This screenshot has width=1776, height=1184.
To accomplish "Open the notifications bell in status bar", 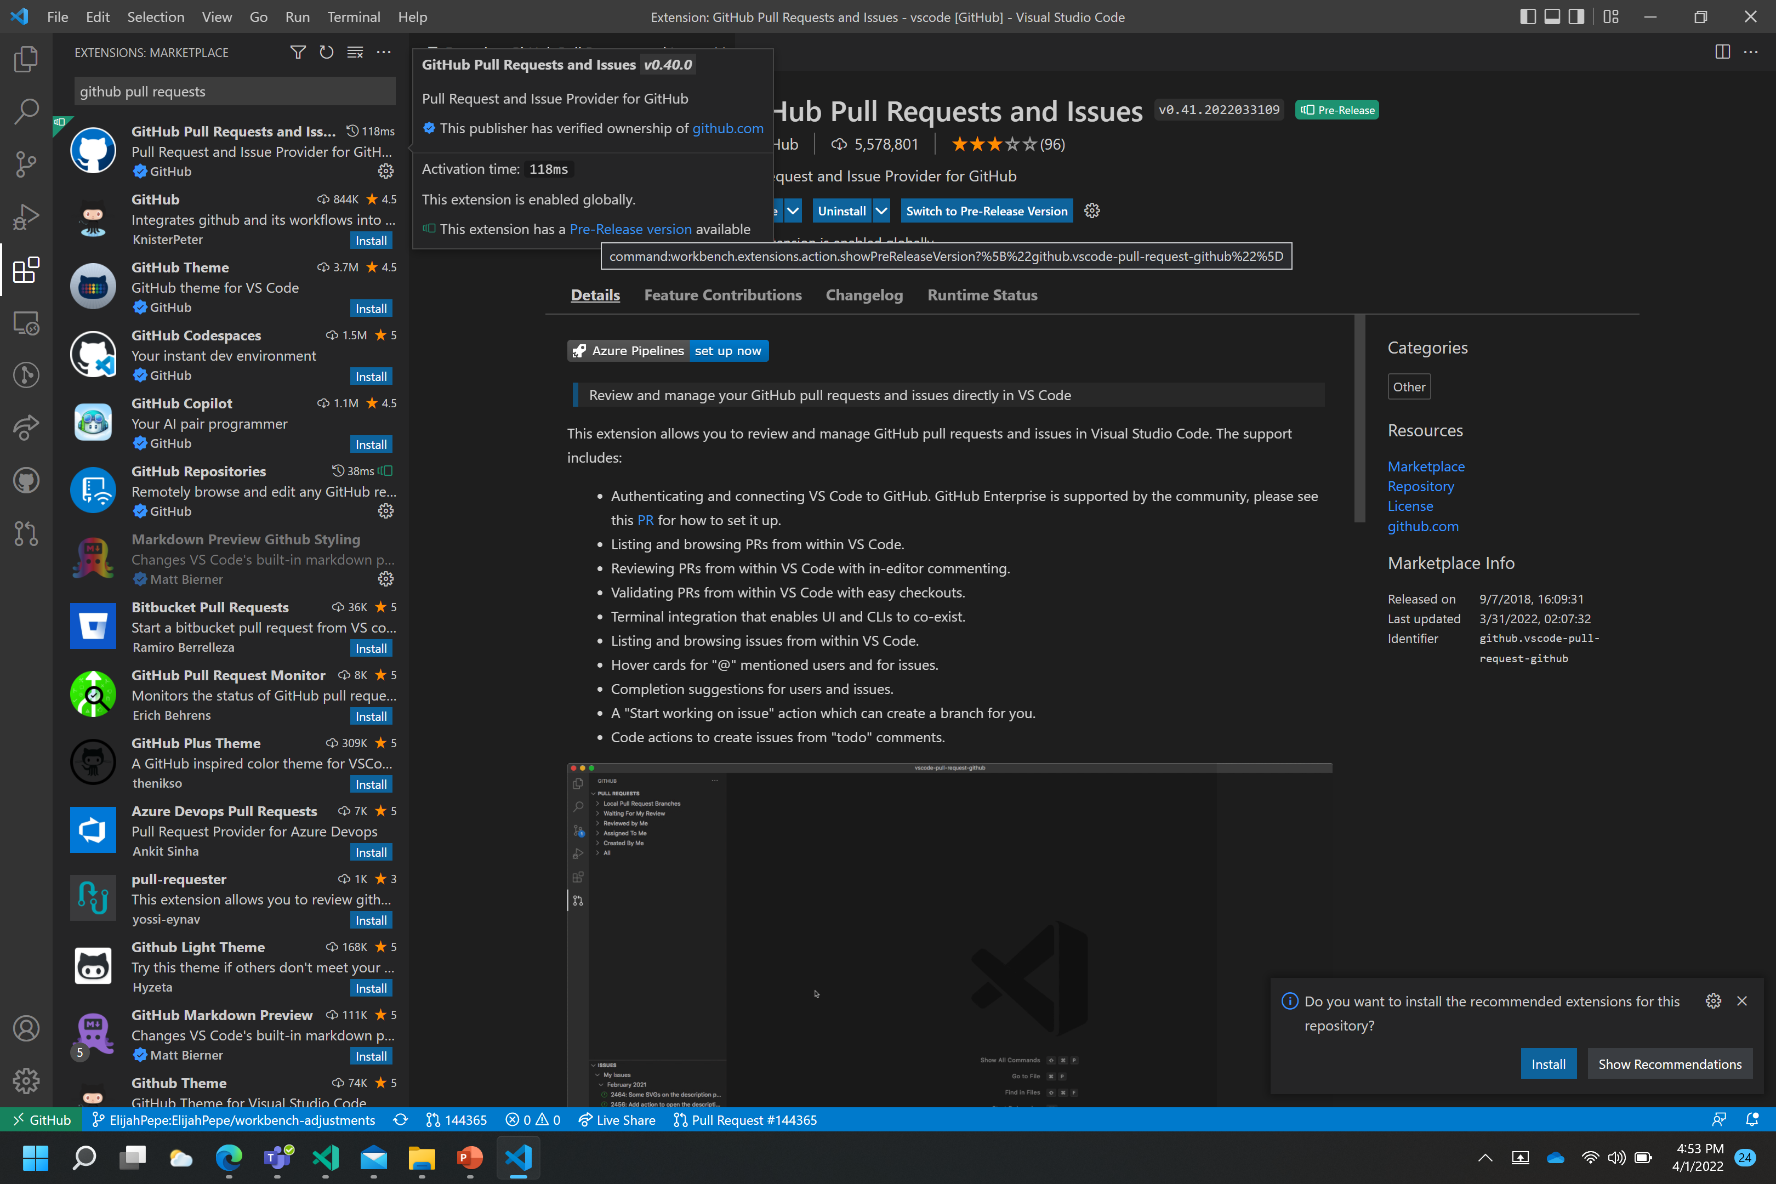I will click(1752, 1120).
